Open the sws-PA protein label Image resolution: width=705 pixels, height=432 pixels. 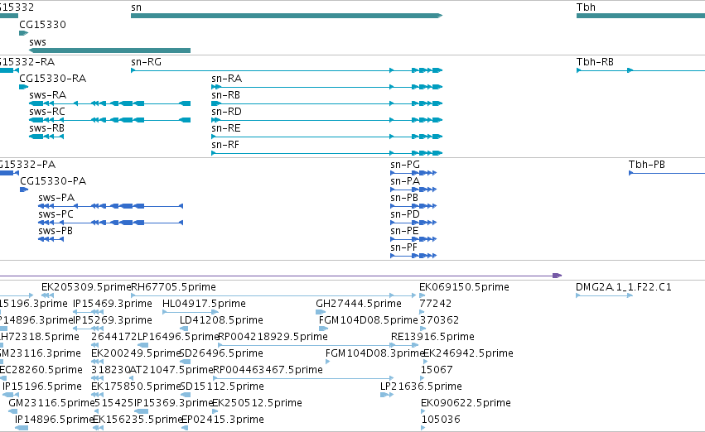click(x=56, y=198)
